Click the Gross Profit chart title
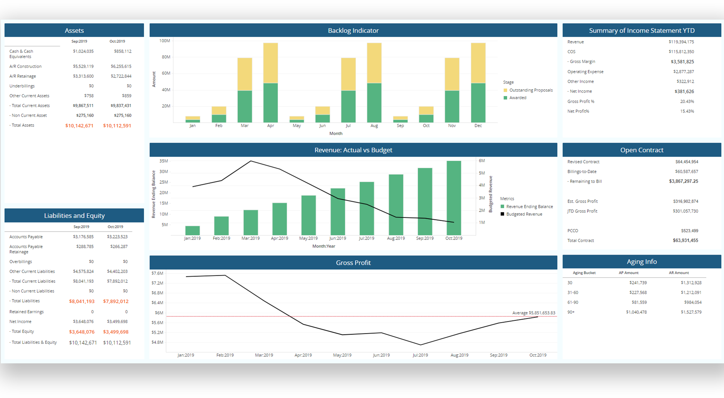 pyautogui.click(x=353, y=263)
